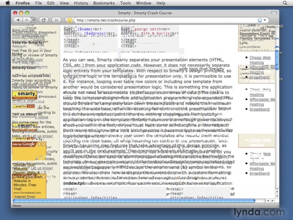Click vertical scrollbar down arrow
The height and width of the screenshot is (220, 293).
pyautogui.click(x=277, y=196)
